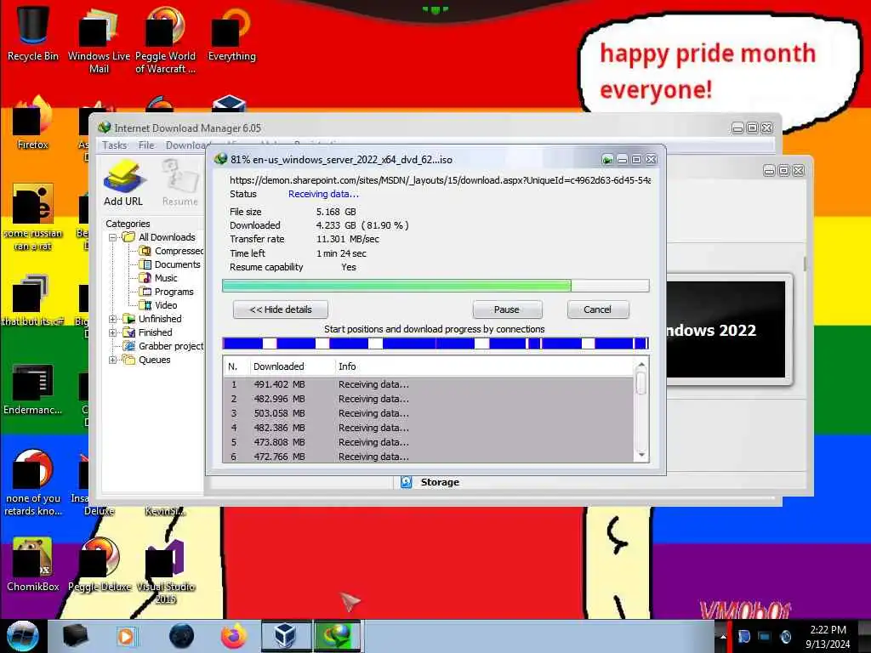Open the Tasks menu
Viewport: 871px width, 653px height.
115,145
